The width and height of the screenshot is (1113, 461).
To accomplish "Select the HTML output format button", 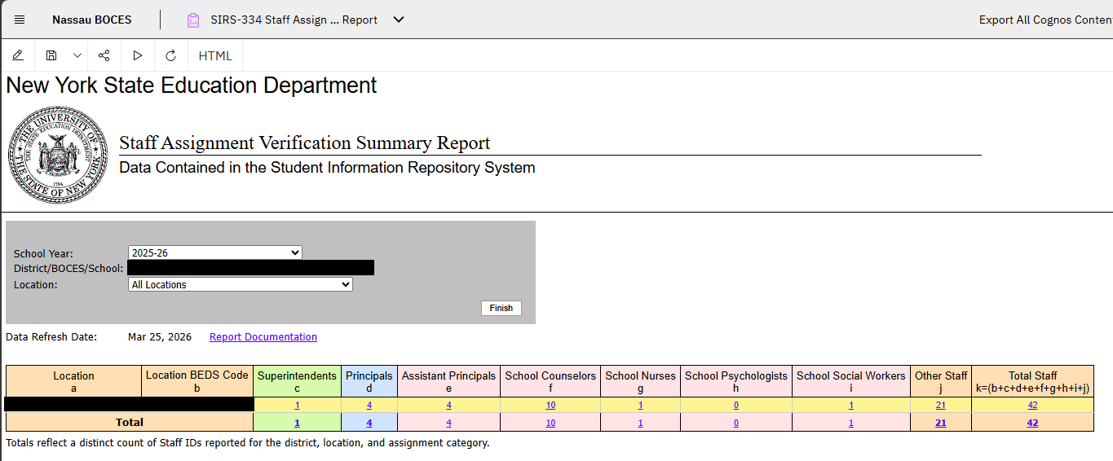I will (215, 55).
